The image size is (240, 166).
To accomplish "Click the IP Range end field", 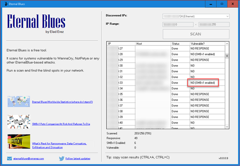I will point(214,24).
